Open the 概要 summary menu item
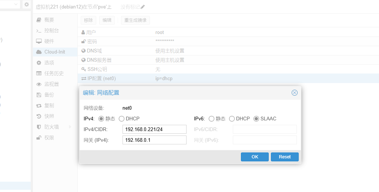Image resolution: width=379 pixels, height=192 pixels. click(55, 20)
